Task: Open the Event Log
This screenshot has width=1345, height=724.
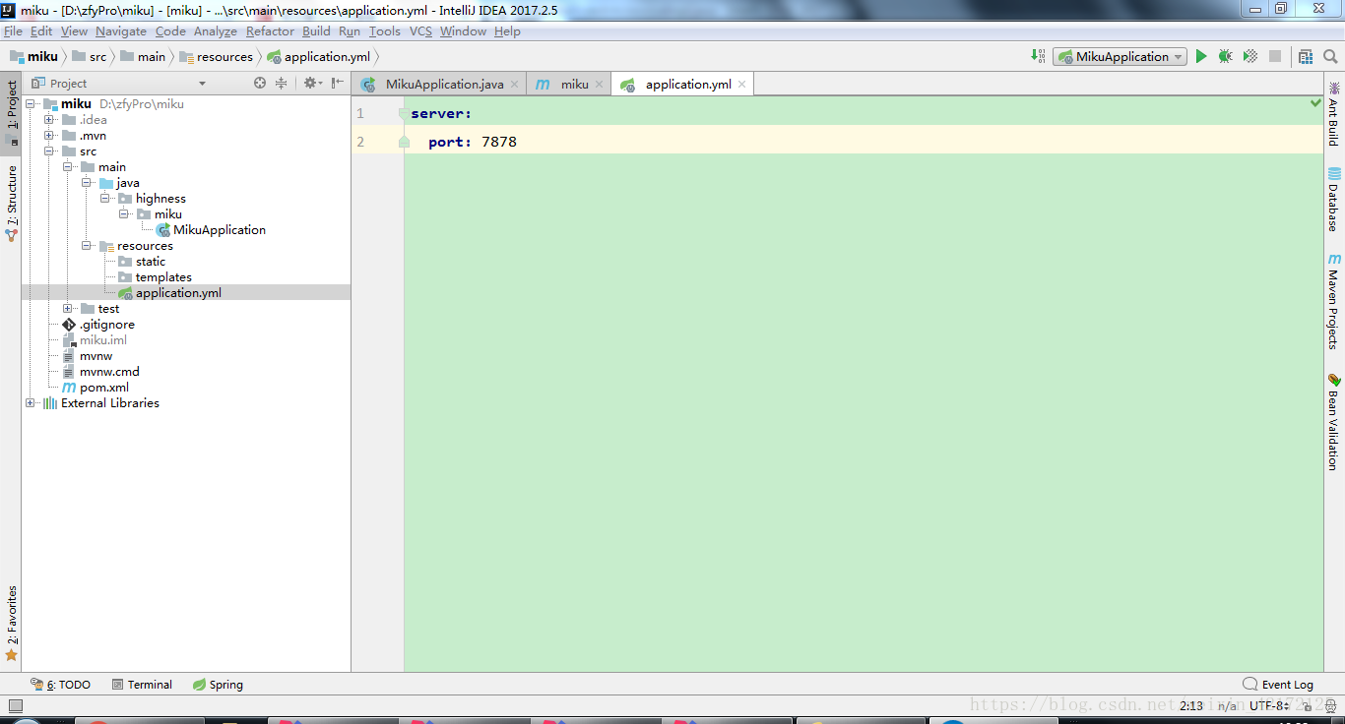Action: click(x=1278, y=685)
